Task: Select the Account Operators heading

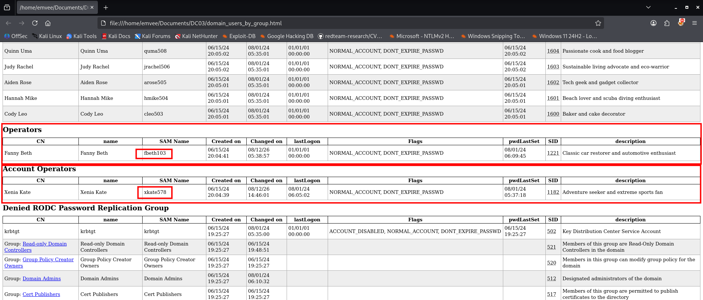Action: (40, 169)
